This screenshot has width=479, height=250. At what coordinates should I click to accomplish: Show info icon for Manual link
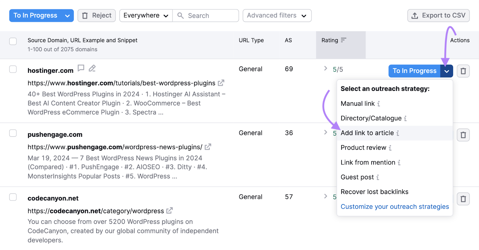click(379, 104)
